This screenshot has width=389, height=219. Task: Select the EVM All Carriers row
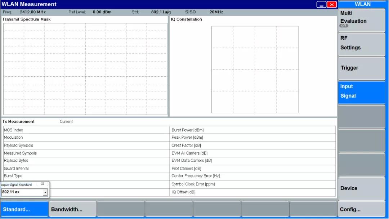point(253,153)
